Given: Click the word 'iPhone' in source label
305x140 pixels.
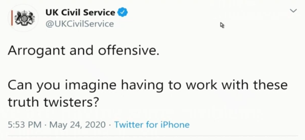Looking at the screenshot, I should click(175, 125).
